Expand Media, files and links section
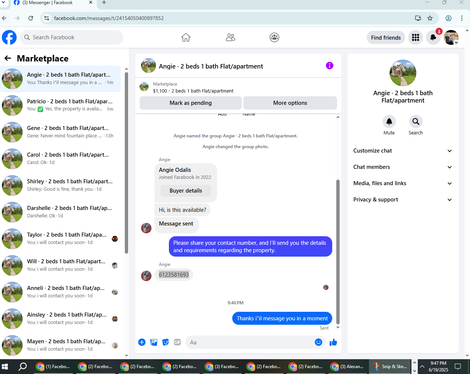470x374 pixels. (403, 183)
